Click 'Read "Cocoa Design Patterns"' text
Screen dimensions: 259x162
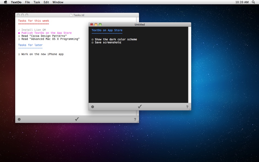coord(44,36)
